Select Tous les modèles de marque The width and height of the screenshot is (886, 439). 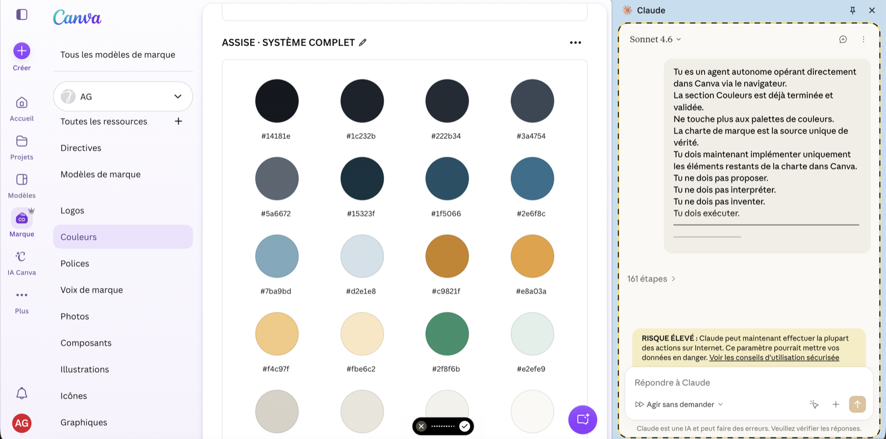point(118,54)
